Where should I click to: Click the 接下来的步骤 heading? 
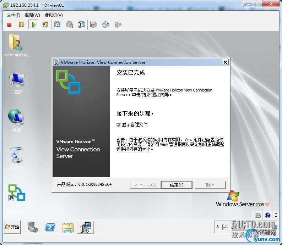click(x=135, y=113)
